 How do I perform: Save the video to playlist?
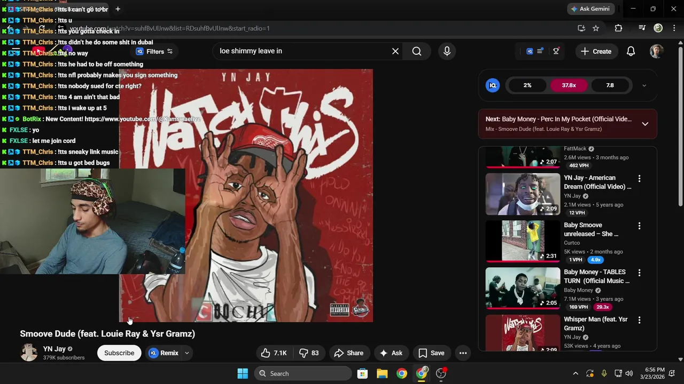click(x=431, y=353)
